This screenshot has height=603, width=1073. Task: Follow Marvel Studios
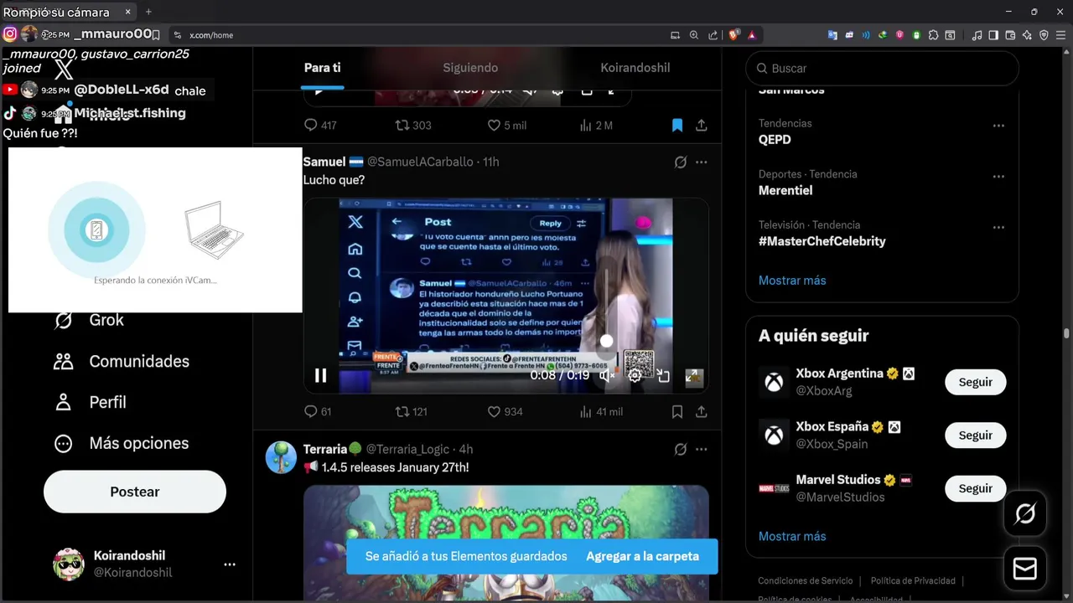pyautogui.click(x=976, y=488)
